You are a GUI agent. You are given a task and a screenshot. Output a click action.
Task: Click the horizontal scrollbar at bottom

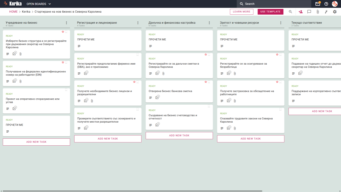pos(132,191)
